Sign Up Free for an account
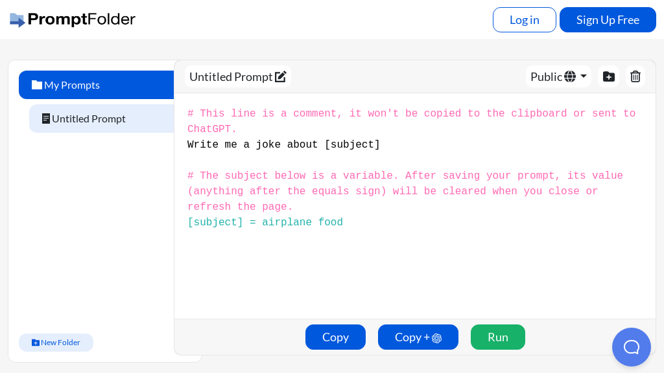 tap(608, 19)
